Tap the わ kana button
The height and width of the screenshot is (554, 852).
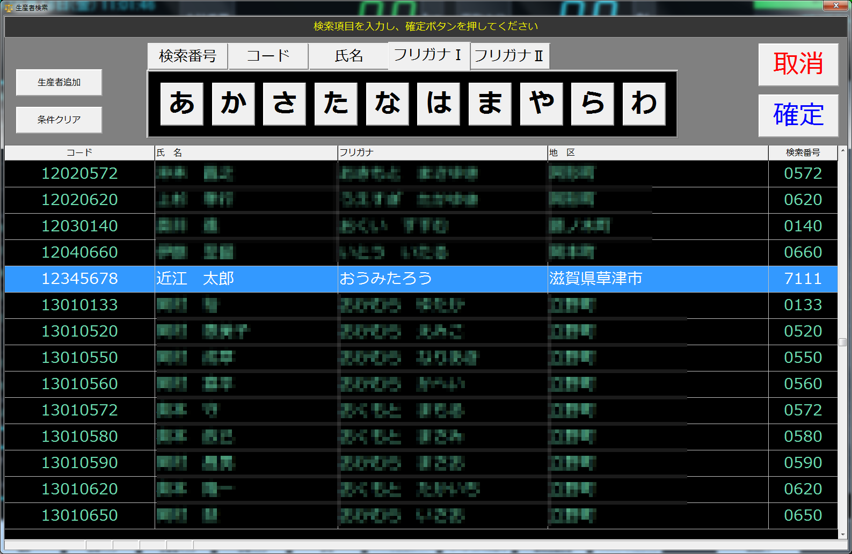coord(644,104)
